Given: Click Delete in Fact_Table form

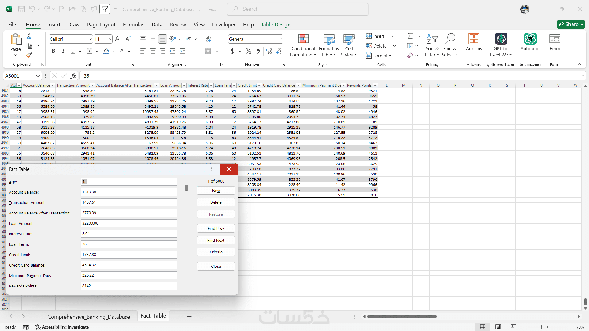Looking at the screenshot, I should click(216, 202).
